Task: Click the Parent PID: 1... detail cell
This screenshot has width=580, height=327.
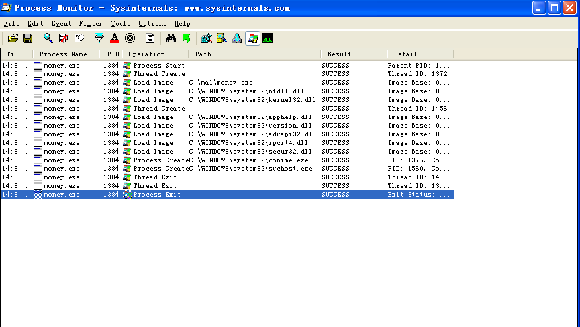Action: point(418,66)
